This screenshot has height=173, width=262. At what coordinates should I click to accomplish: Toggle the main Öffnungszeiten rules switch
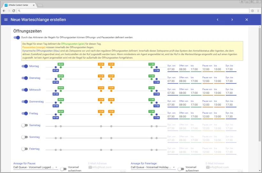click(17, 37)
